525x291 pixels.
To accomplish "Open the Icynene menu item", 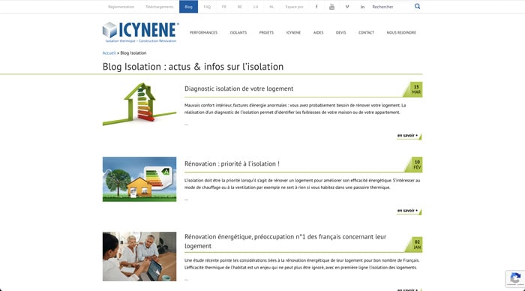I will pos(293,32).
